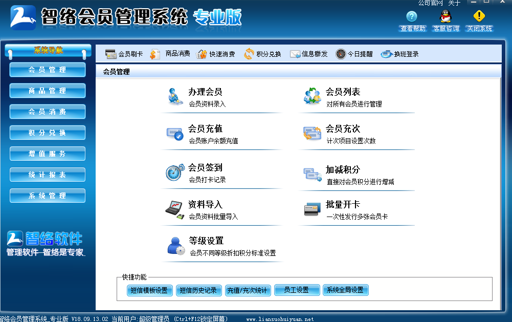This screenshot has width=512, height=322.
Task: Click the 充值/充次统计 shortcut button
Action: tap(248, 290)
